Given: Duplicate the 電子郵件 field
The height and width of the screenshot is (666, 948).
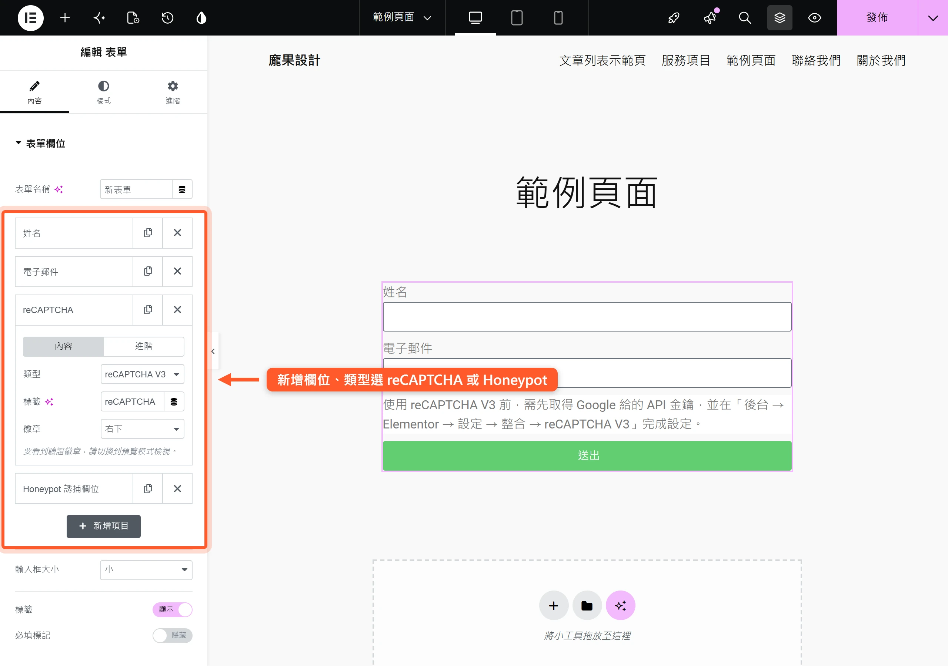Looking at the screenshot, I should [148, 272].
